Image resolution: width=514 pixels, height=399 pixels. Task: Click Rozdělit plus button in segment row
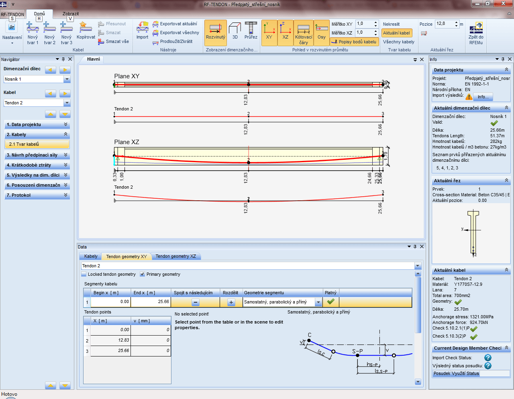[x=231, y=302]
